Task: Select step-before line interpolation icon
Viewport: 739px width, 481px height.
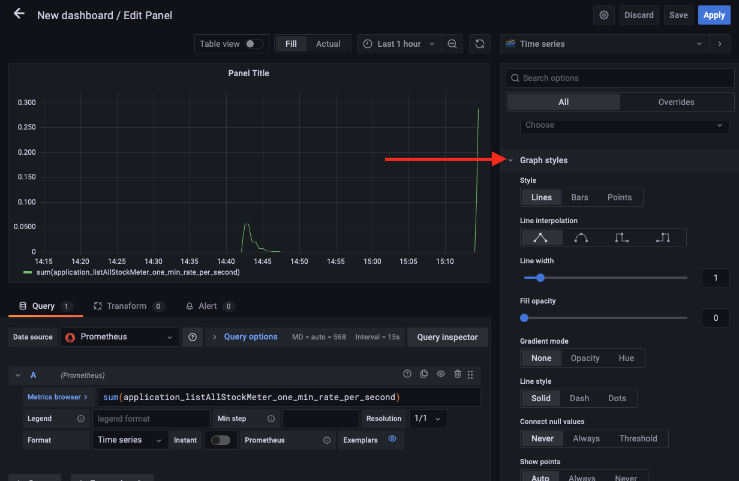Action: click(622, 238)
